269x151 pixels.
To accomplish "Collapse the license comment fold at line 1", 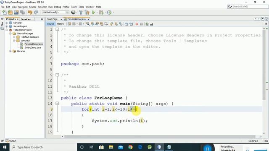I will (x=57, y=29).
